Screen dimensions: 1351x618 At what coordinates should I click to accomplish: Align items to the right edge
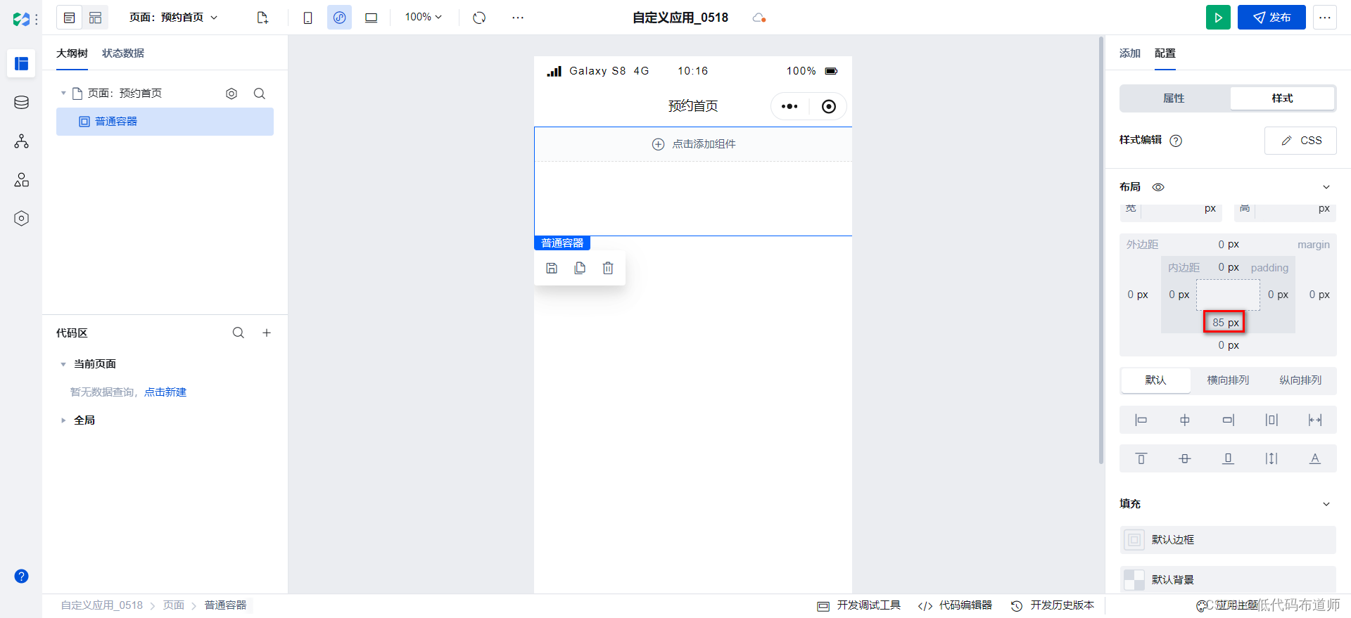tap(1229, 420)
